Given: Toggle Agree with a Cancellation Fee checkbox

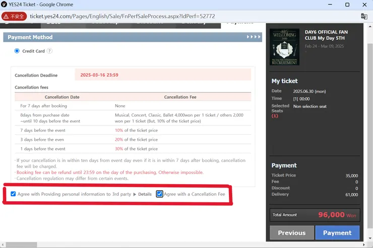Looking at the screenshot, I should 159,194.
